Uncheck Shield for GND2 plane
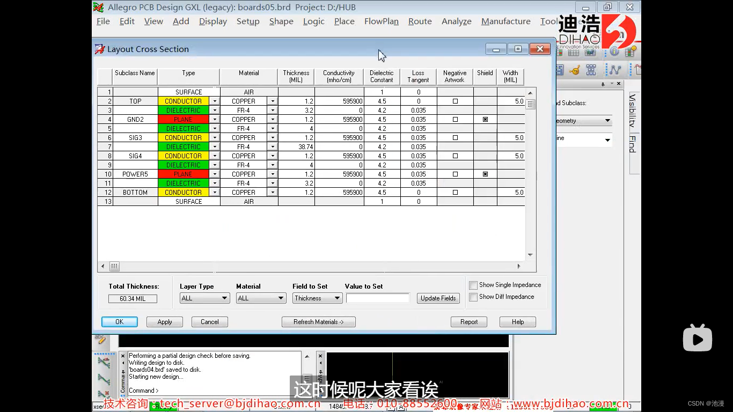This screenshot has height=412, width=733. (485, 120)
